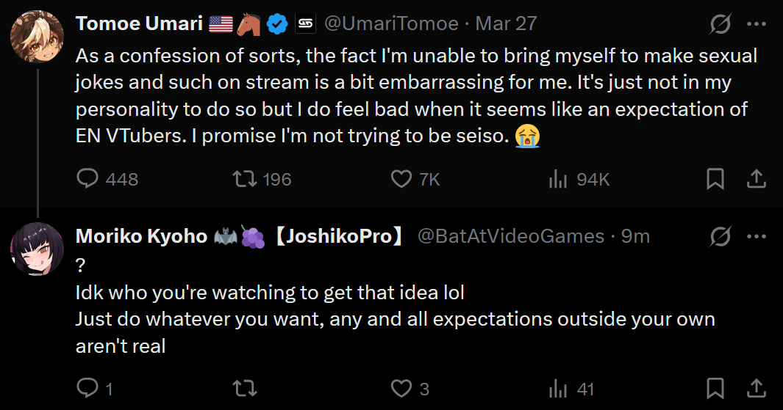Open more options for Moriko's reply
This screenshot has width=783, height=410.
point(757,236)
